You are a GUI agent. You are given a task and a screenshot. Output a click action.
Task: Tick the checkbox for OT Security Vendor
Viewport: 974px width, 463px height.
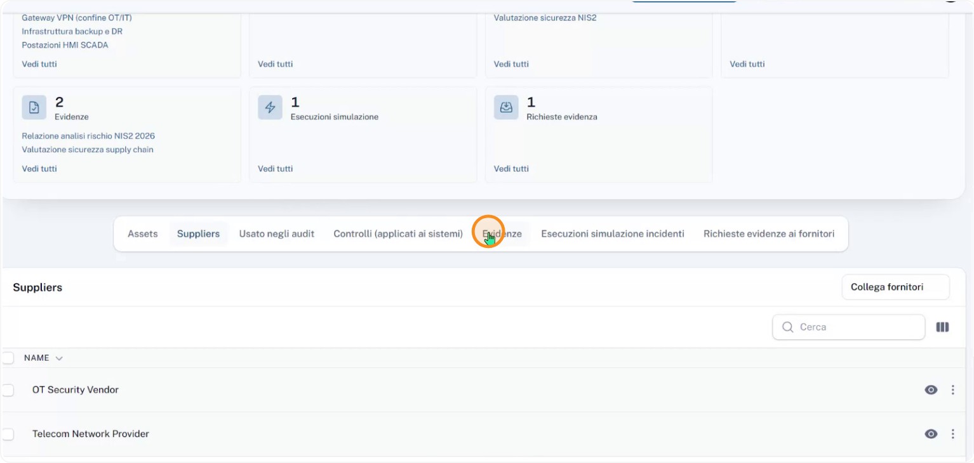[x=8, y=390]
